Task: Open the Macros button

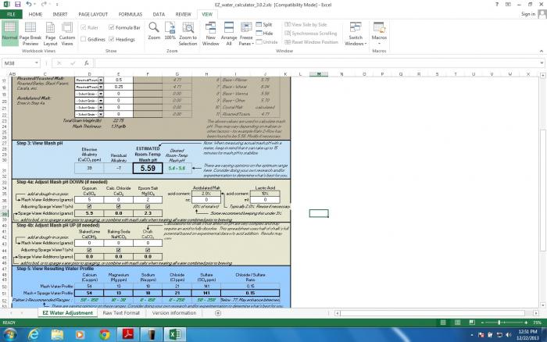Action: tap(379, 33)
